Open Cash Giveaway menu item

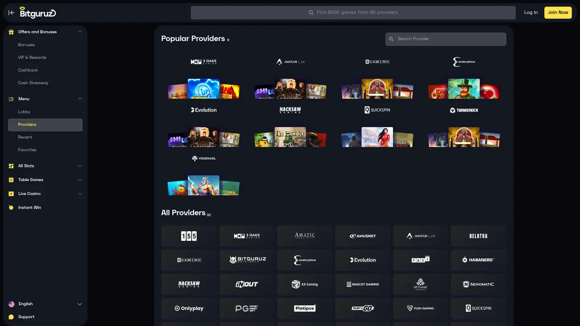[x=33, y=83]
